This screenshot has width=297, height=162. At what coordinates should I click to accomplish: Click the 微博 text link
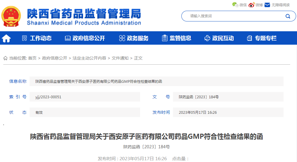coord(259,5)
